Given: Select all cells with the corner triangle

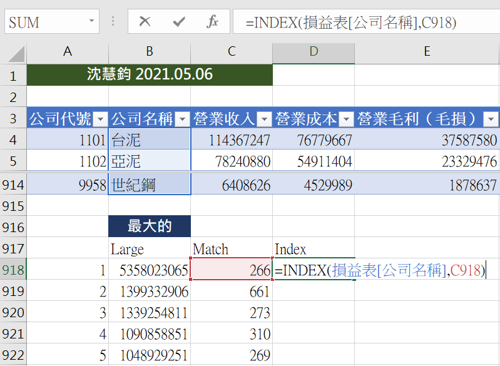Looking at the screenshot, I should click(16, 54).
